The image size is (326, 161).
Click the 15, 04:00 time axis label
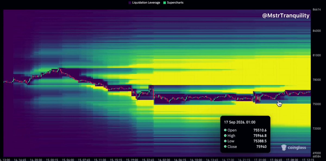click(68, 160)
